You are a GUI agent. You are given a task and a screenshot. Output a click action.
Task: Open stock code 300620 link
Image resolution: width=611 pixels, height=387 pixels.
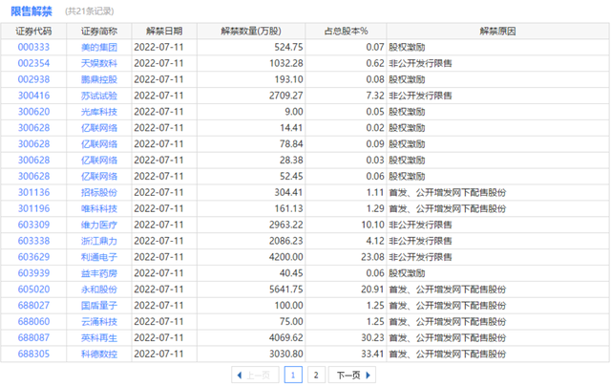coord(33,112)
